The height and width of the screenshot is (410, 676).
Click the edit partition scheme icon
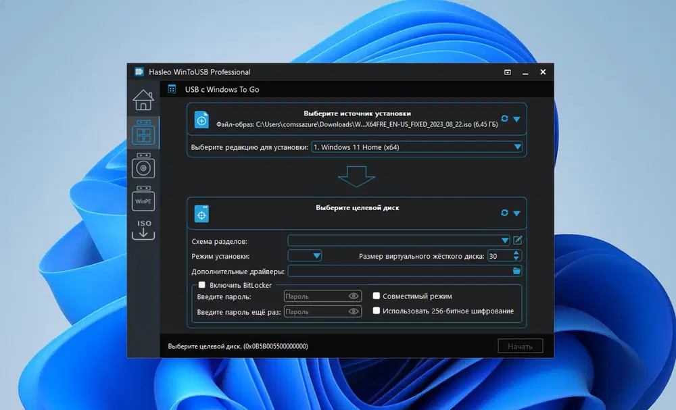[518, 240]
